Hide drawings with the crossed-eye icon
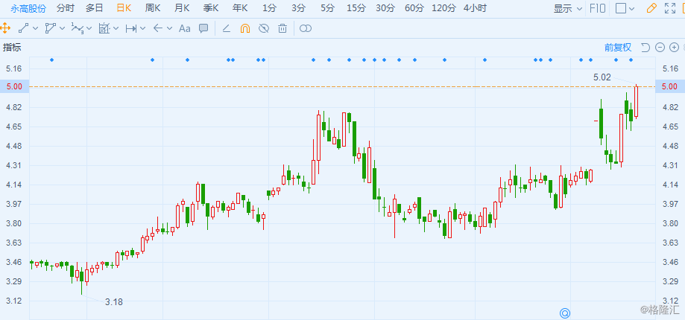The width and height of the screenshot is (685, 320). (x=264, y=29)
